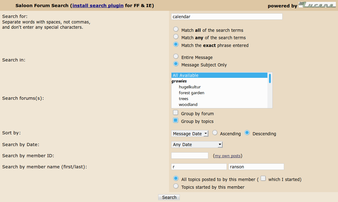338x202 pixels.
Task: Focus the member ID input field
Action: (190, 156)
